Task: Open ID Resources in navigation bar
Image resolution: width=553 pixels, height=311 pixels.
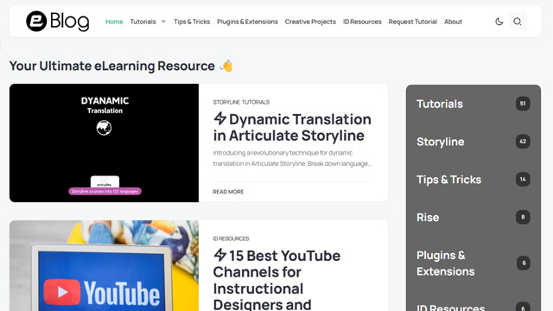Action: [x=362, y=22]
